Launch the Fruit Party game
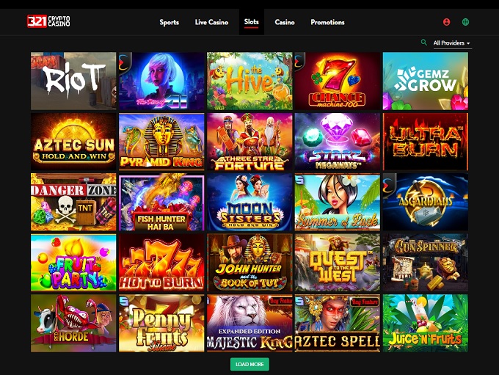The image size is (499, 375). click(x=73, y=263)
